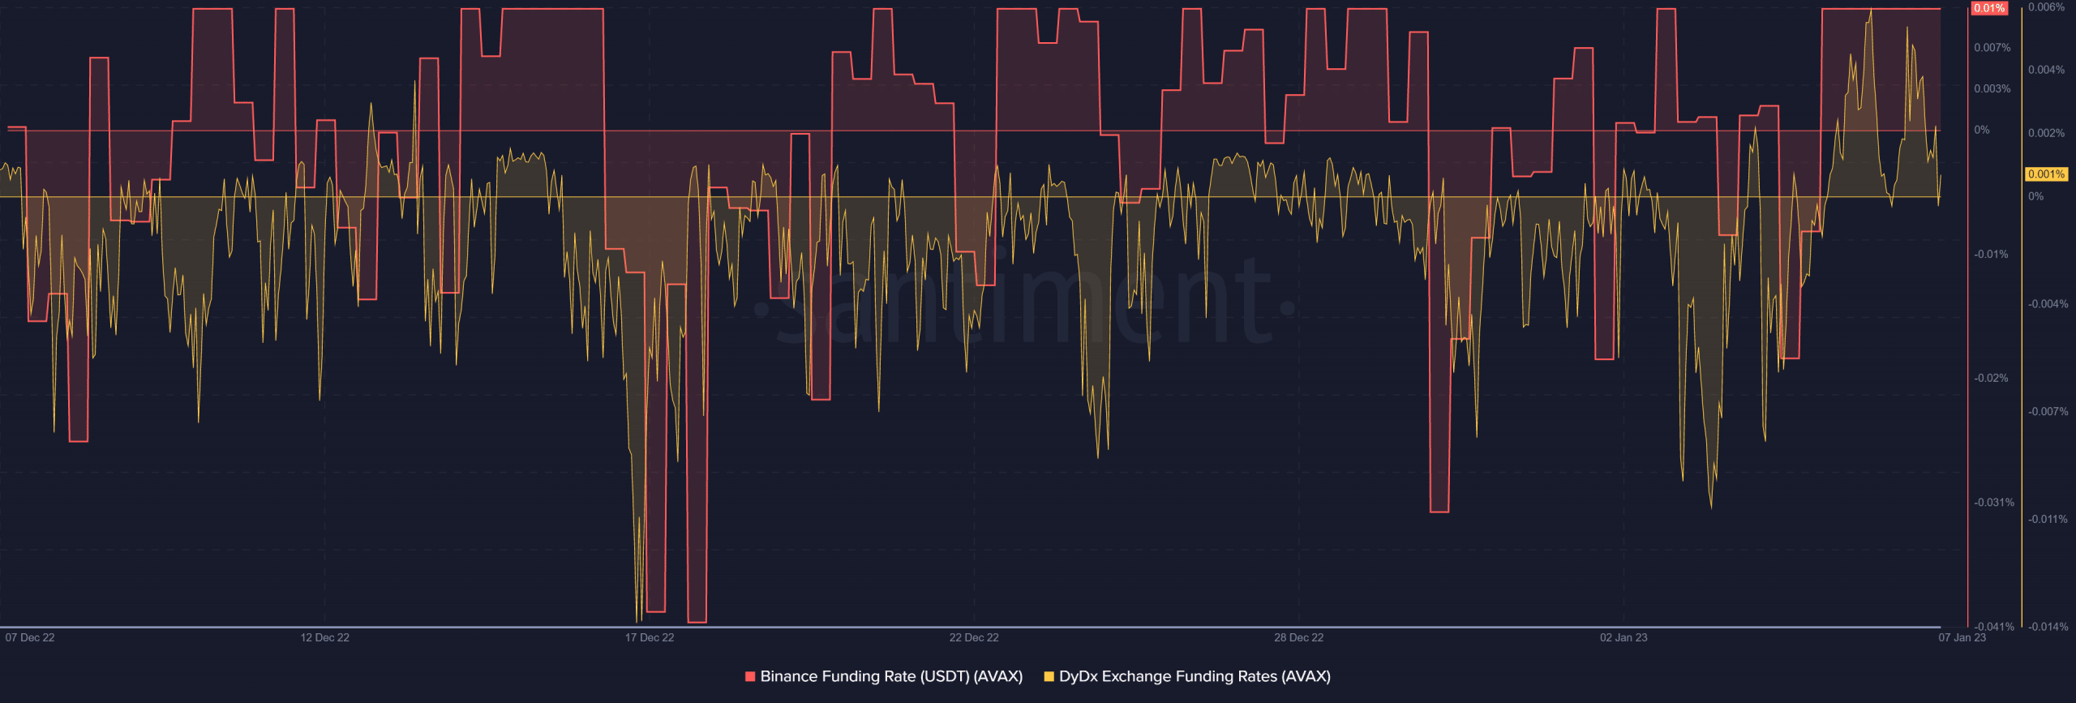The image size is (2076, 703).
Task: Click the 28 Dec 22 date label
Action: (x=1298, y=637)
